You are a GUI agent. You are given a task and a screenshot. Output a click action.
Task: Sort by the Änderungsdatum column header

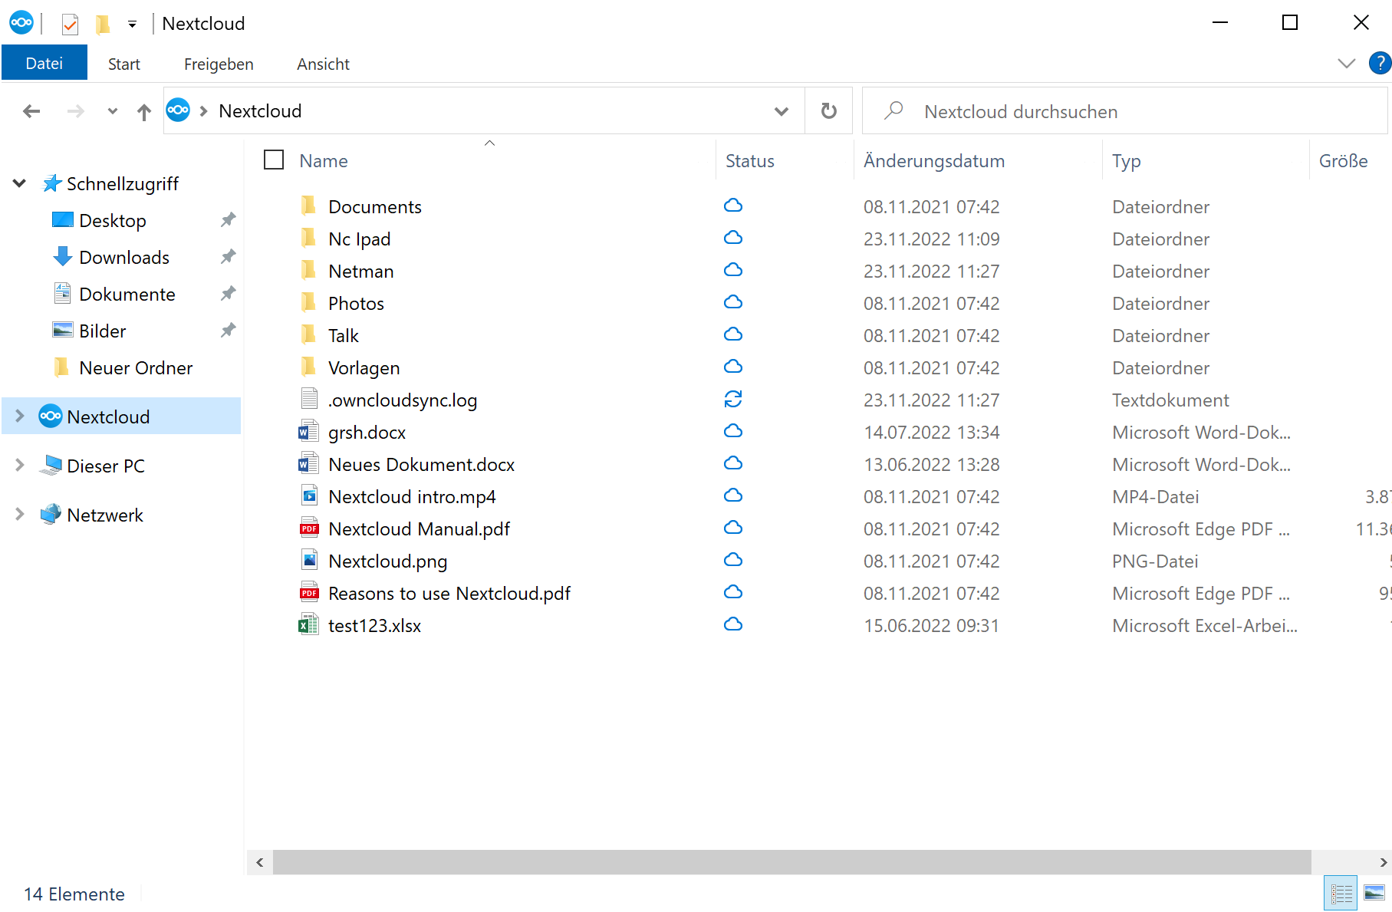tap(933, 161)
